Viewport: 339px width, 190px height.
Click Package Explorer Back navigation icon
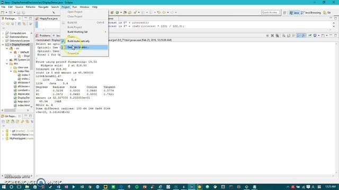tap(3, 24)
